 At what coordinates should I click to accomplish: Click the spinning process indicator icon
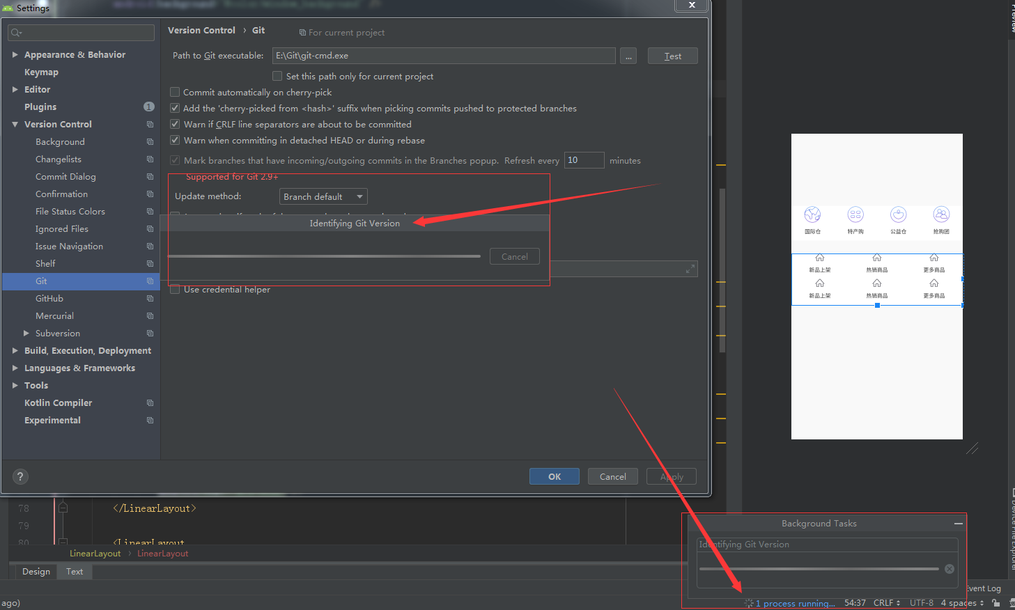[x=749, y=603]
